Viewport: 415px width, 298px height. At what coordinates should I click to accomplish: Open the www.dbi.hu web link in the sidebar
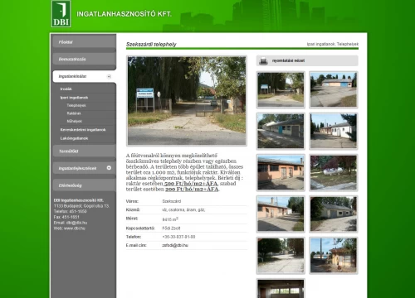click(75, 228)
